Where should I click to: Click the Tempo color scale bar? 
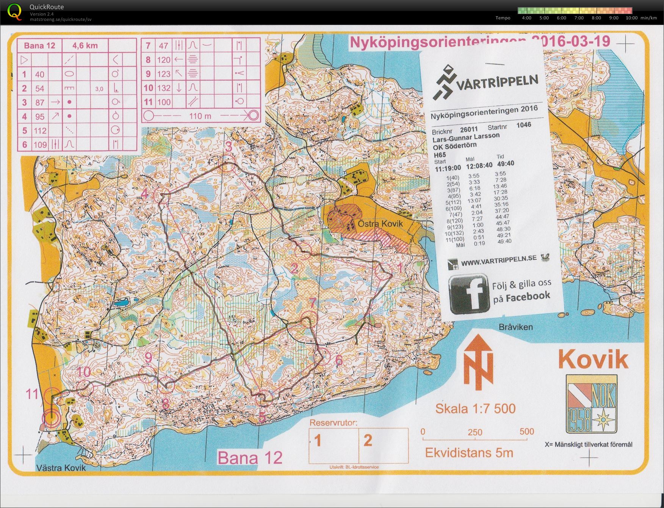pyautogui.click(x=575, y=11)
